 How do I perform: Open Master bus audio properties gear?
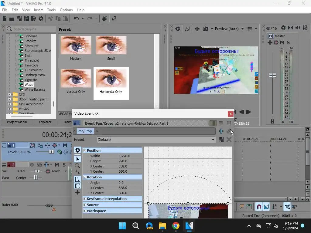click(283, 28)
